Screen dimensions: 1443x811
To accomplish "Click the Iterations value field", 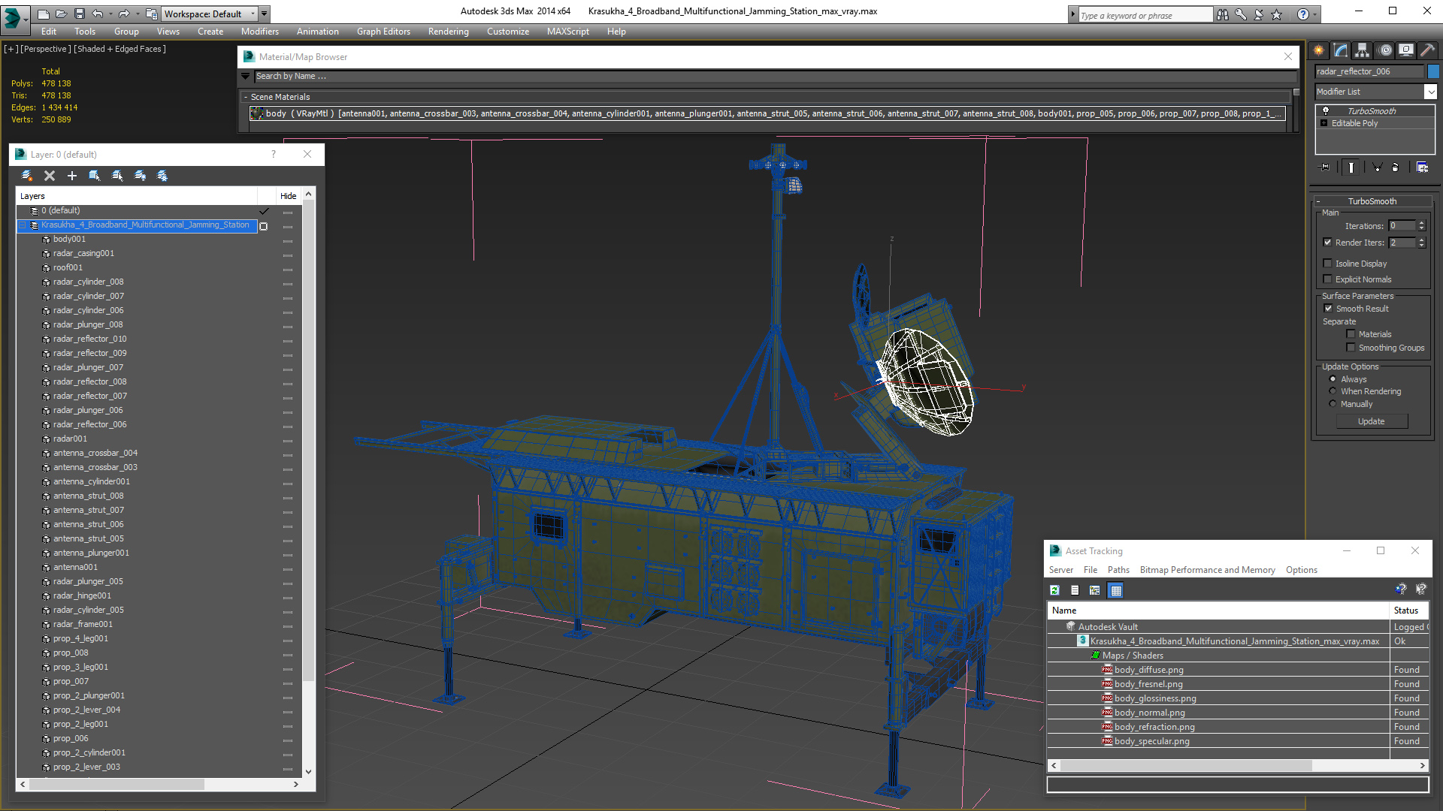I will [x=1402, y=226].
